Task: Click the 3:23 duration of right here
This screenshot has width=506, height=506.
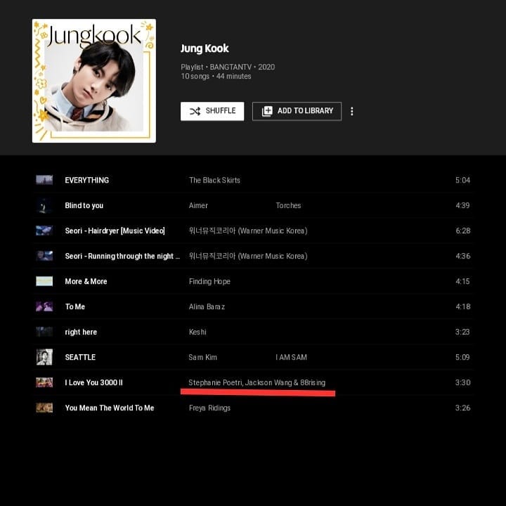Action: (462, 332)
